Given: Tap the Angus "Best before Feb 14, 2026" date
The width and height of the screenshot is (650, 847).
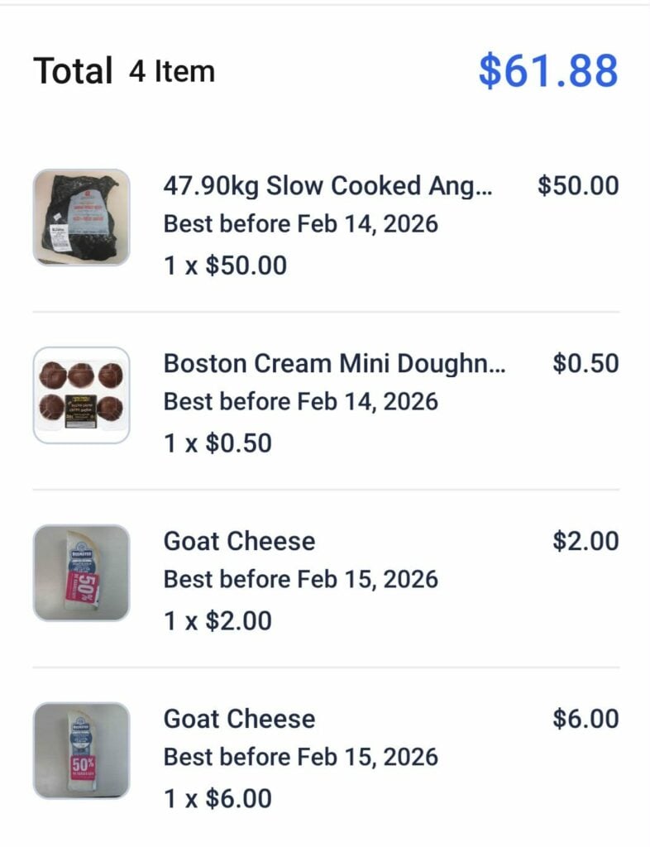Looking at the screenshot, I should [300, 224].
